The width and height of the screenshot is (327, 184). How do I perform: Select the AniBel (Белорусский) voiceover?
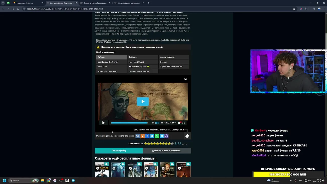(x=111, y=71)
